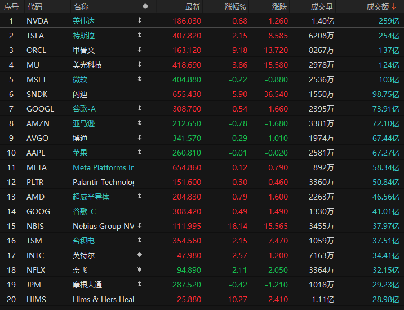The width and height of the screenshot is (404, 310).
Task: Click the volume value 8267万
Action: [x=321, y=50]
